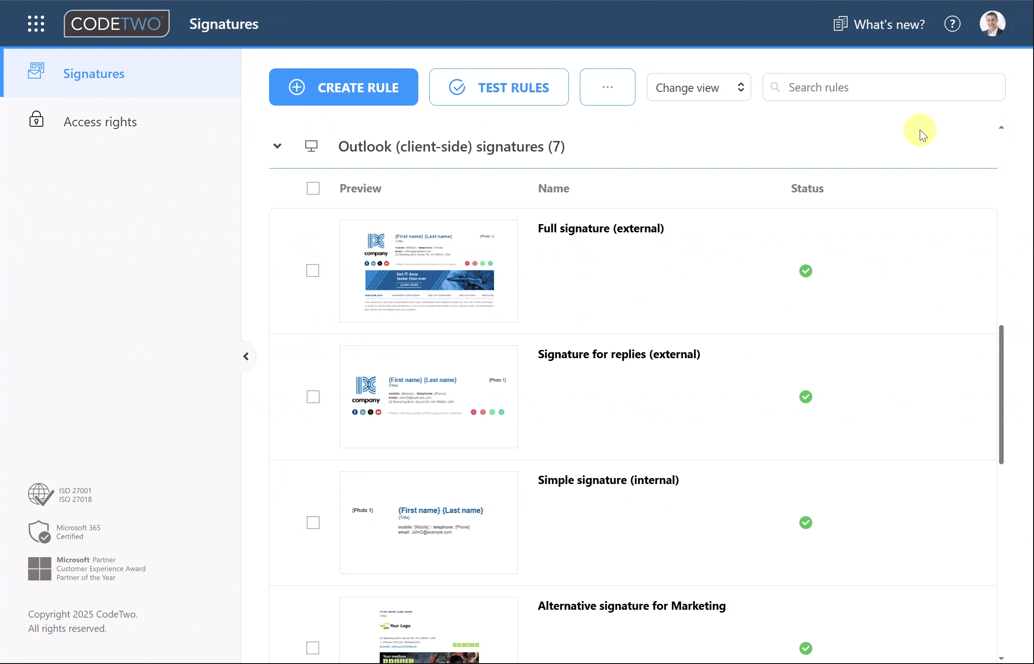Viewport: 1034px width, 664px height.
Task: Click the Full signature (external) name
Action: click(x=601, y=228)
